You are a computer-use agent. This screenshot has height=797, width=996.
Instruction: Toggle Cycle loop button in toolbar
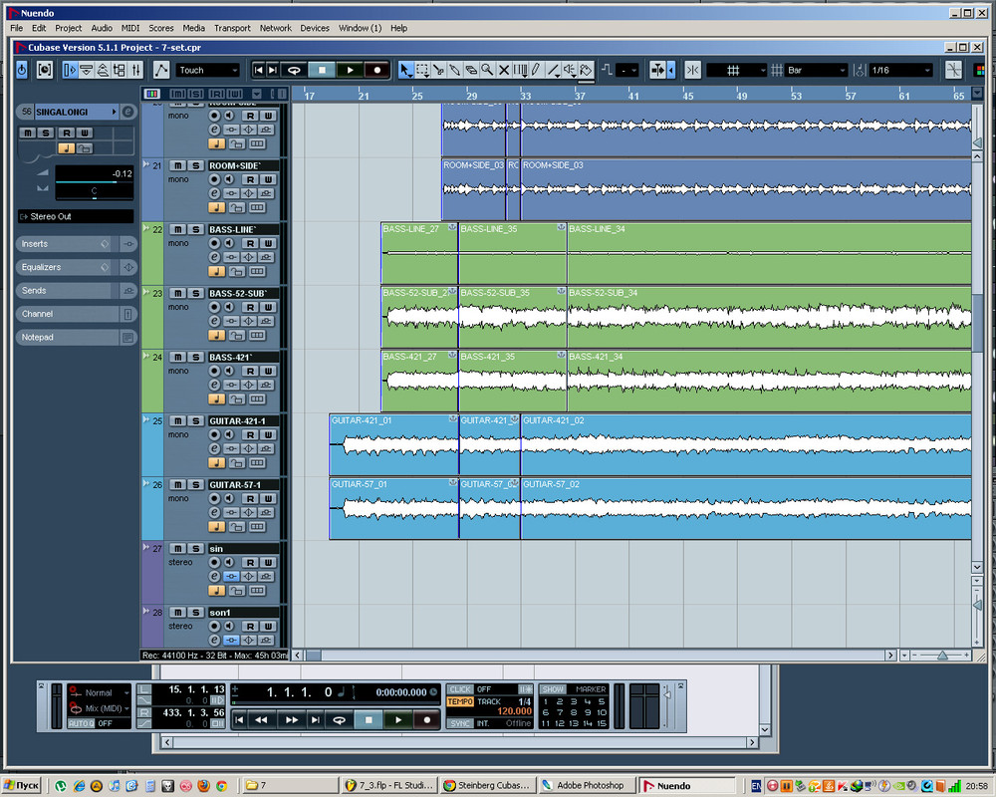[x=294, y=70]
